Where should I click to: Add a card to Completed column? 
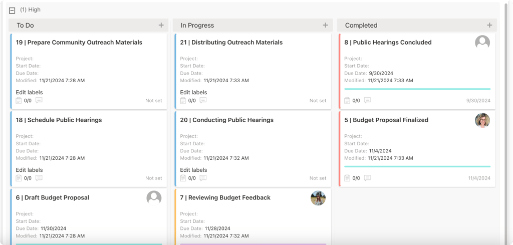coord(489,25)
